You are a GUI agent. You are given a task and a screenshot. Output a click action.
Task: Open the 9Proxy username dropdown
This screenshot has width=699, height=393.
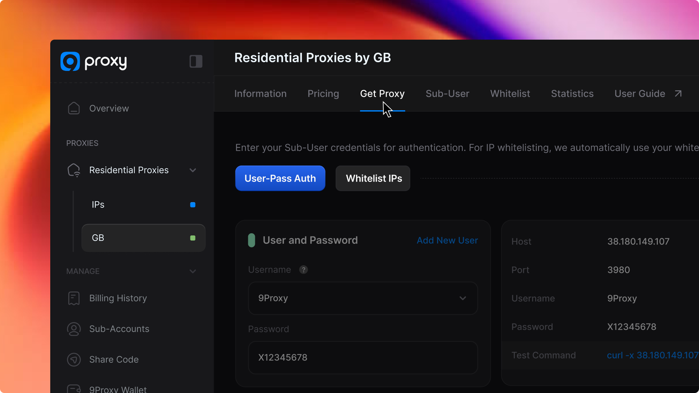(363, 298)
